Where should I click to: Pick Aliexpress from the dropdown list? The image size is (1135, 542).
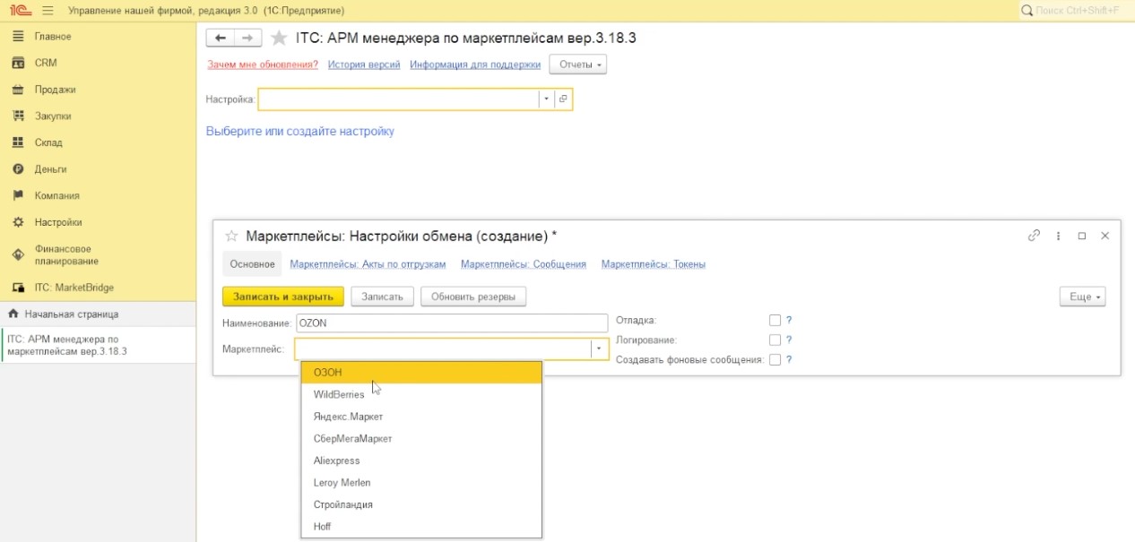(x=421, y=460)
